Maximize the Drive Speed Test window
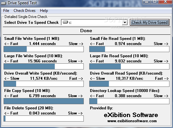The width and height of the screenshot is (173, 128). pyautogui.click(x=154, y=2)
